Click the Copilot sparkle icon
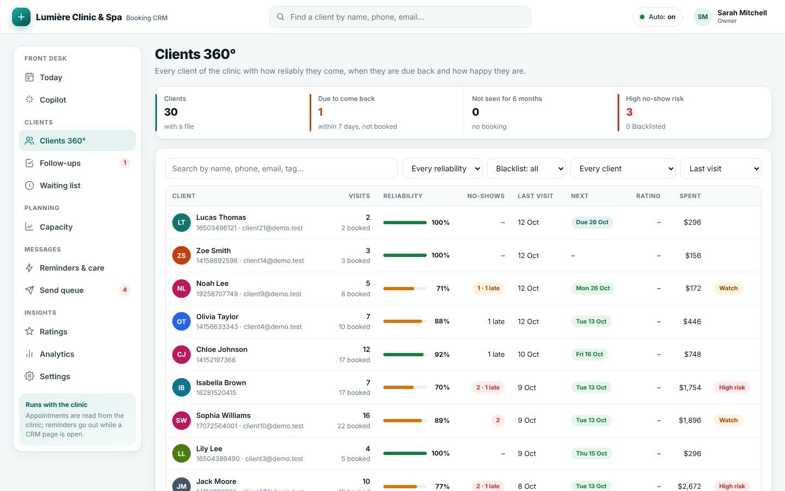The height and width of the screenshot is (491, 785). point(29,100)
